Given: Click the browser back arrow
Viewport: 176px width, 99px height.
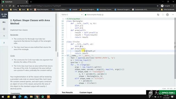Looking at the screenshot, I should tap(2, 6).
